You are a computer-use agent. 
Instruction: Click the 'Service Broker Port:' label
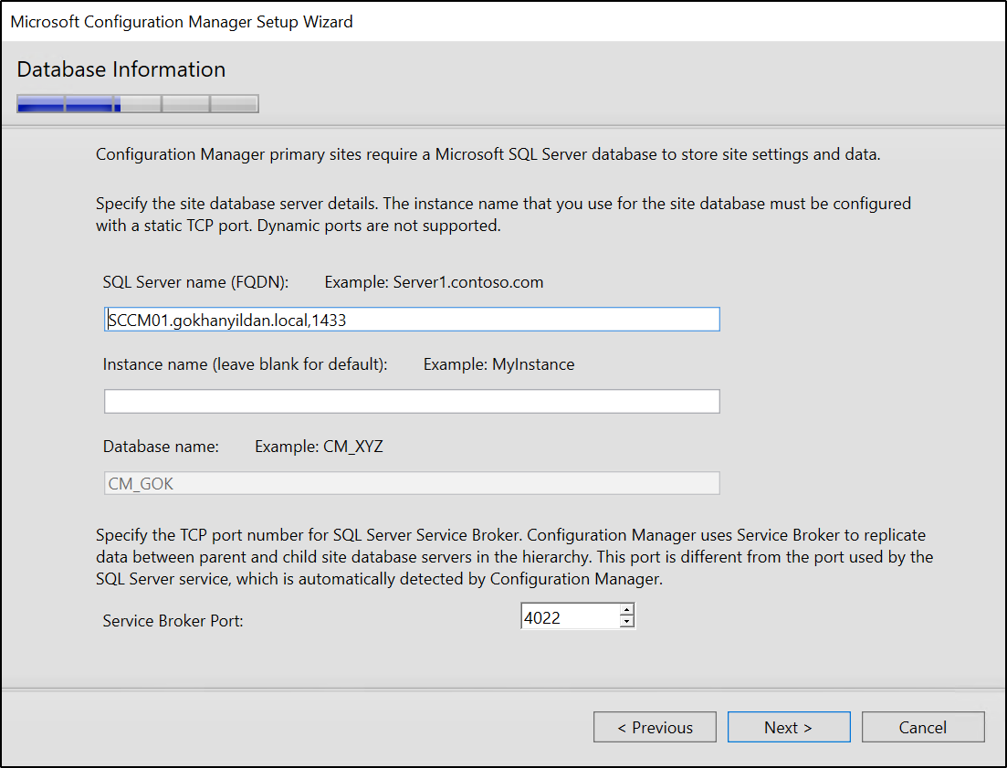point(173,620)
